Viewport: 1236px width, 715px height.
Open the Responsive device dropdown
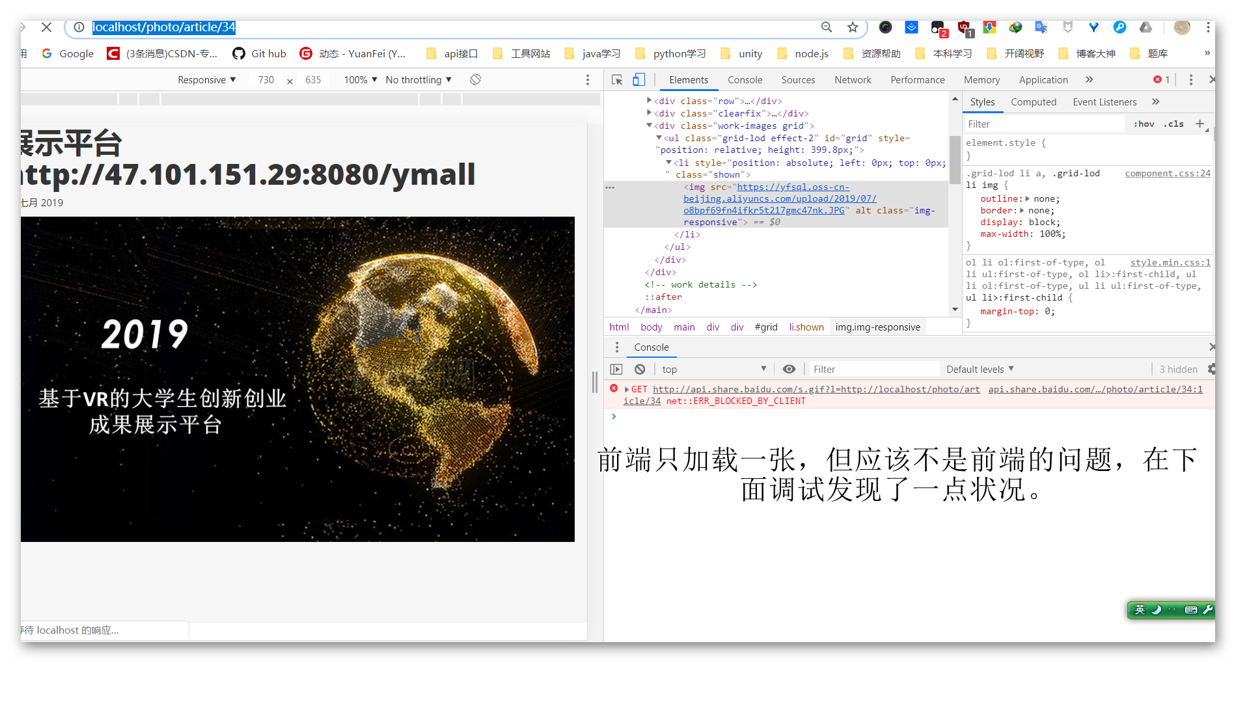(x=205, y=79)
